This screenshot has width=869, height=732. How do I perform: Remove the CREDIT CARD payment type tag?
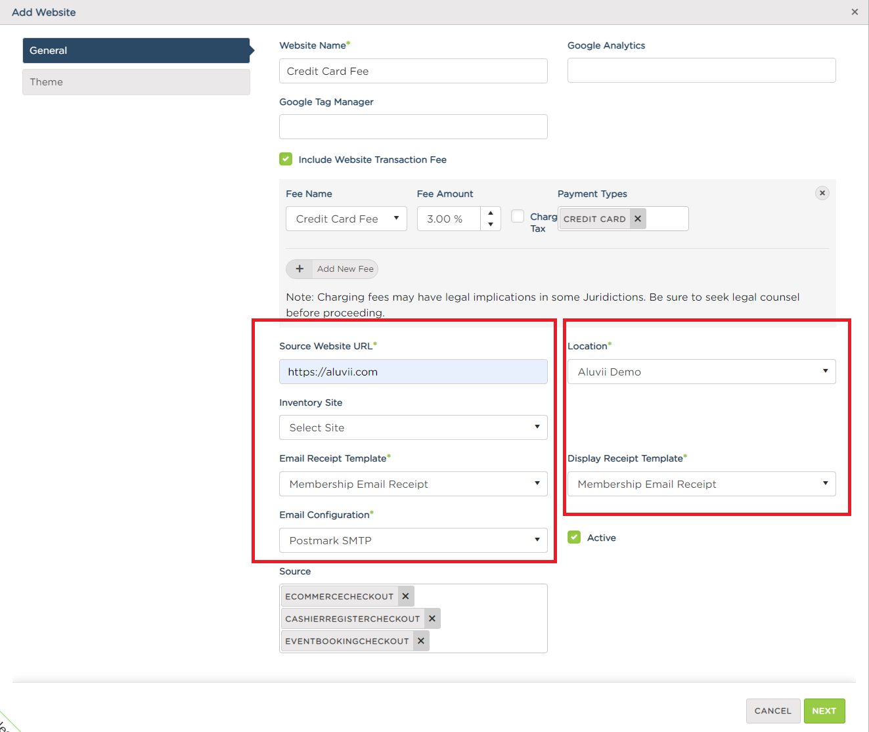(638, 219)
